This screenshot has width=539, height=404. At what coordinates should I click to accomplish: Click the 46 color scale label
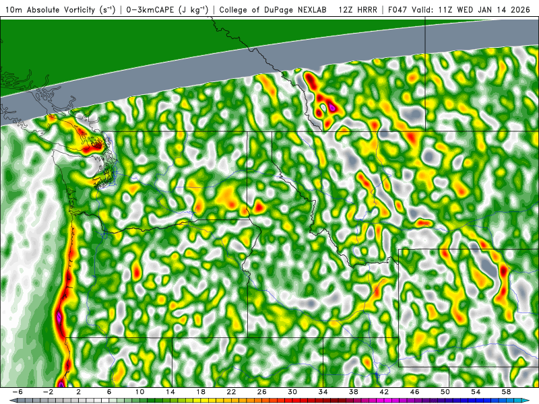click(414, 392)
